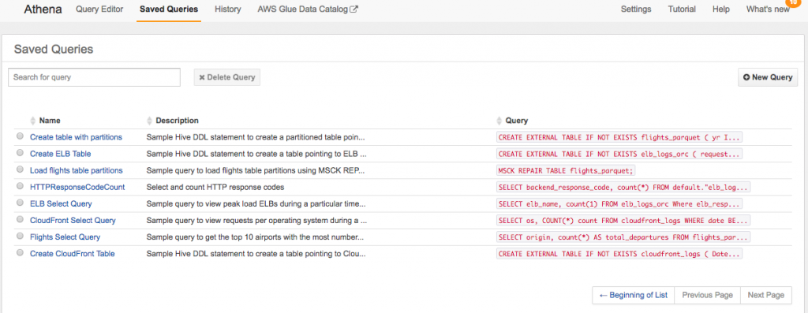Open the Athena home logo
This screenshot has width=808, height=313.
click(43, 9)
